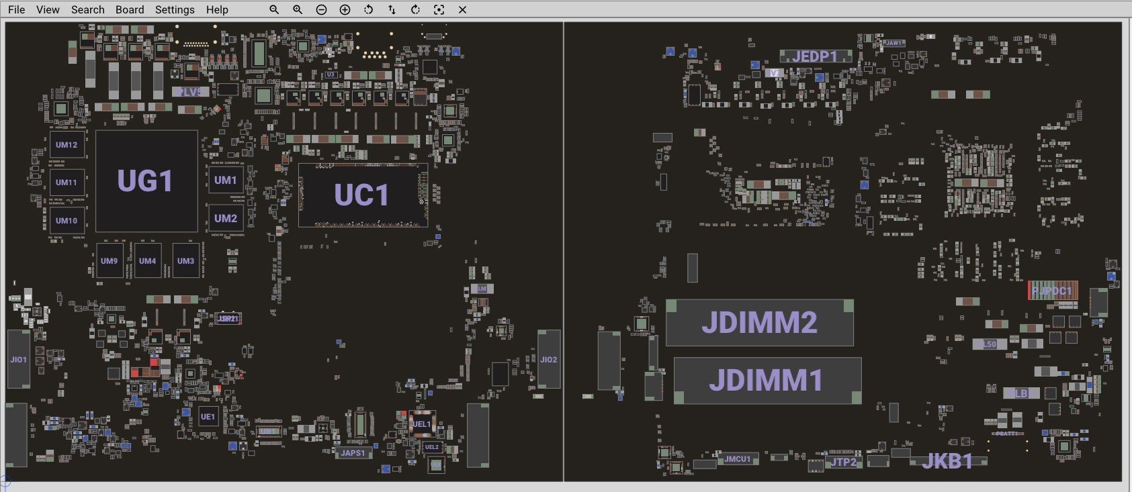Screen dimensions: 1132x492
Task: Open the Settings menu
Action: pyautogui.click(x=175, y=9)
